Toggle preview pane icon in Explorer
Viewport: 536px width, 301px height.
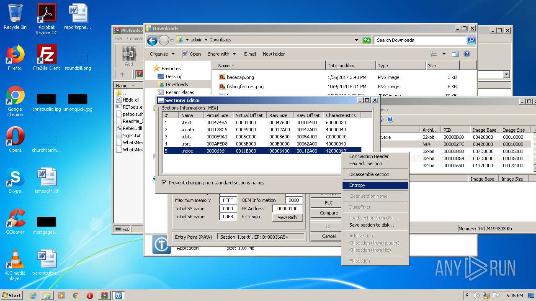pyautogui.click(x=455, y=54)
